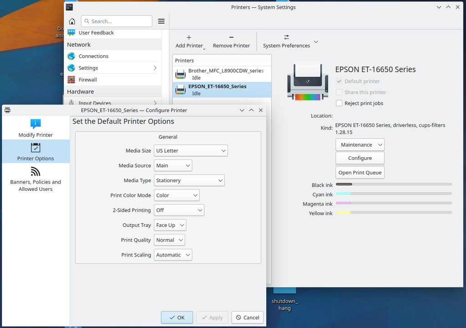The height and width of the screenshot is (328, 466).
Task: Click the Add Printer plus icon
Action: pos(189,37)
